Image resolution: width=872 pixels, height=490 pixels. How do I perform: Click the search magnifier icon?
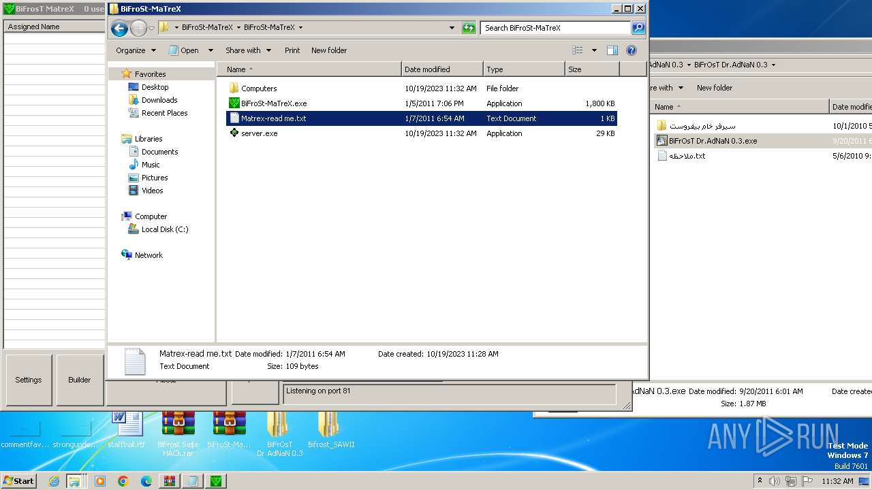click(638, 28)
